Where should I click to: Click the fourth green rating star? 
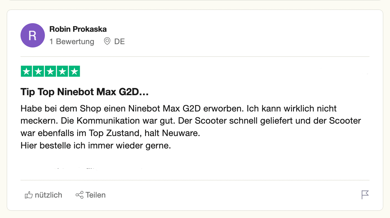tap(62, 71)
